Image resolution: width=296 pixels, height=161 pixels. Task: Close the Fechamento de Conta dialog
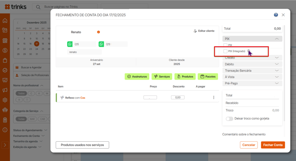point(283,15)
